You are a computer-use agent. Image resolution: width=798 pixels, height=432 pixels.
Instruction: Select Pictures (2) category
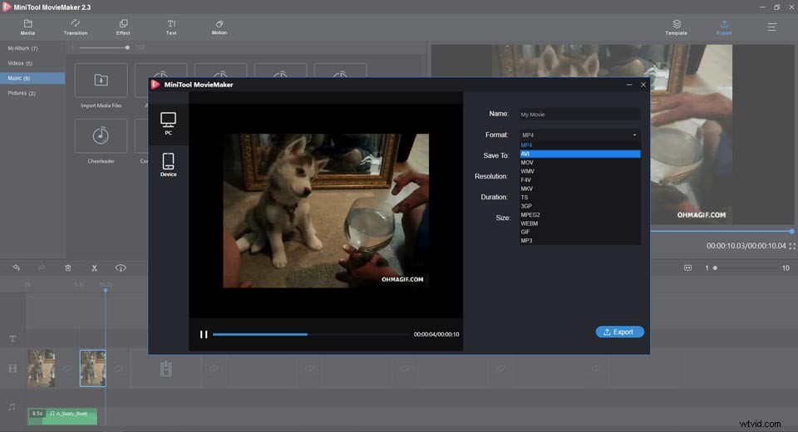coord(32,93)
